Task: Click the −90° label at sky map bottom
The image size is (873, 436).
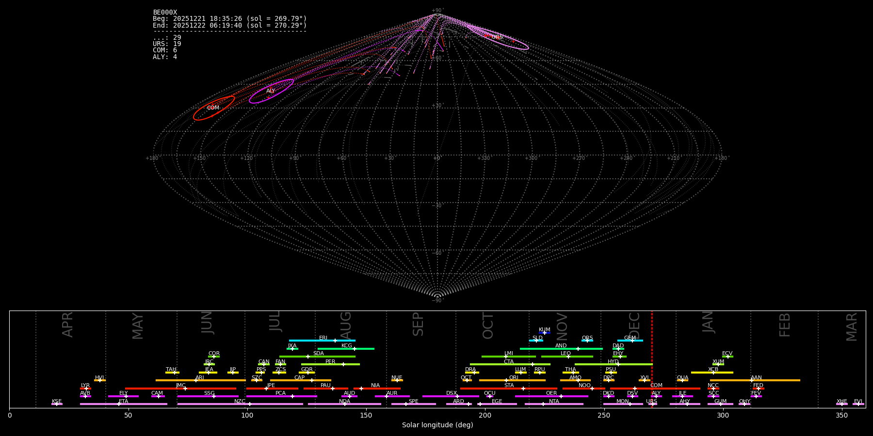Action: (437, 300)
